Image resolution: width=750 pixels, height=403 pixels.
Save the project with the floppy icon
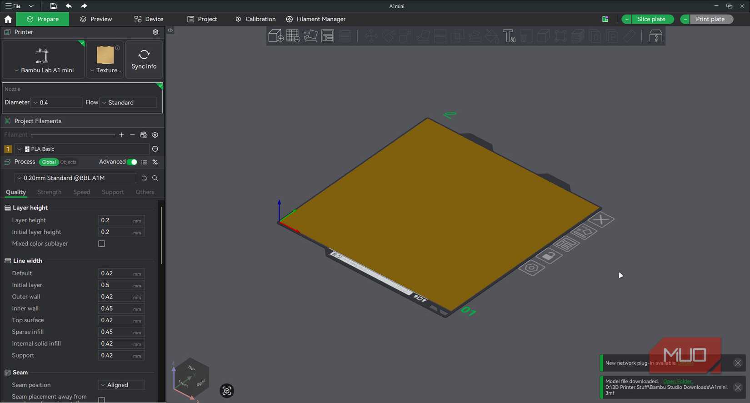click(53, 6)
